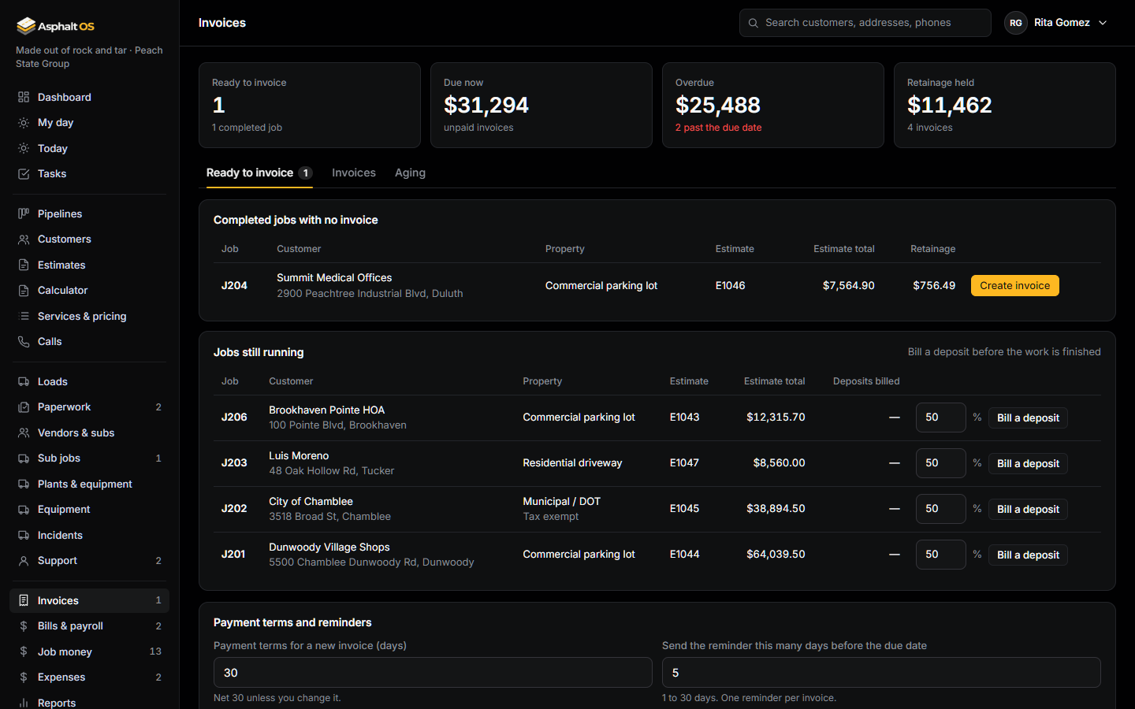This screenshot has height=709, width=1135.
Task: Click the search magnifier icon
Action: tap(754, 23)
